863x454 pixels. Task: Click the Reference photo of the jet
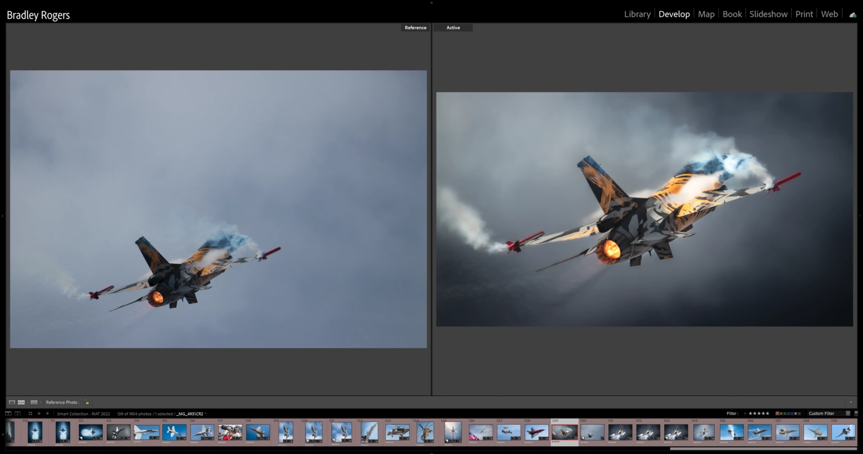(x=219, y=209)
